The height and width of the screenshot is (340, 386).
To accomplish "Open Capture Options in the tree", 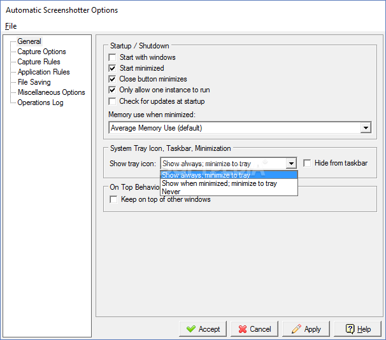I will (x=41, y=52).
